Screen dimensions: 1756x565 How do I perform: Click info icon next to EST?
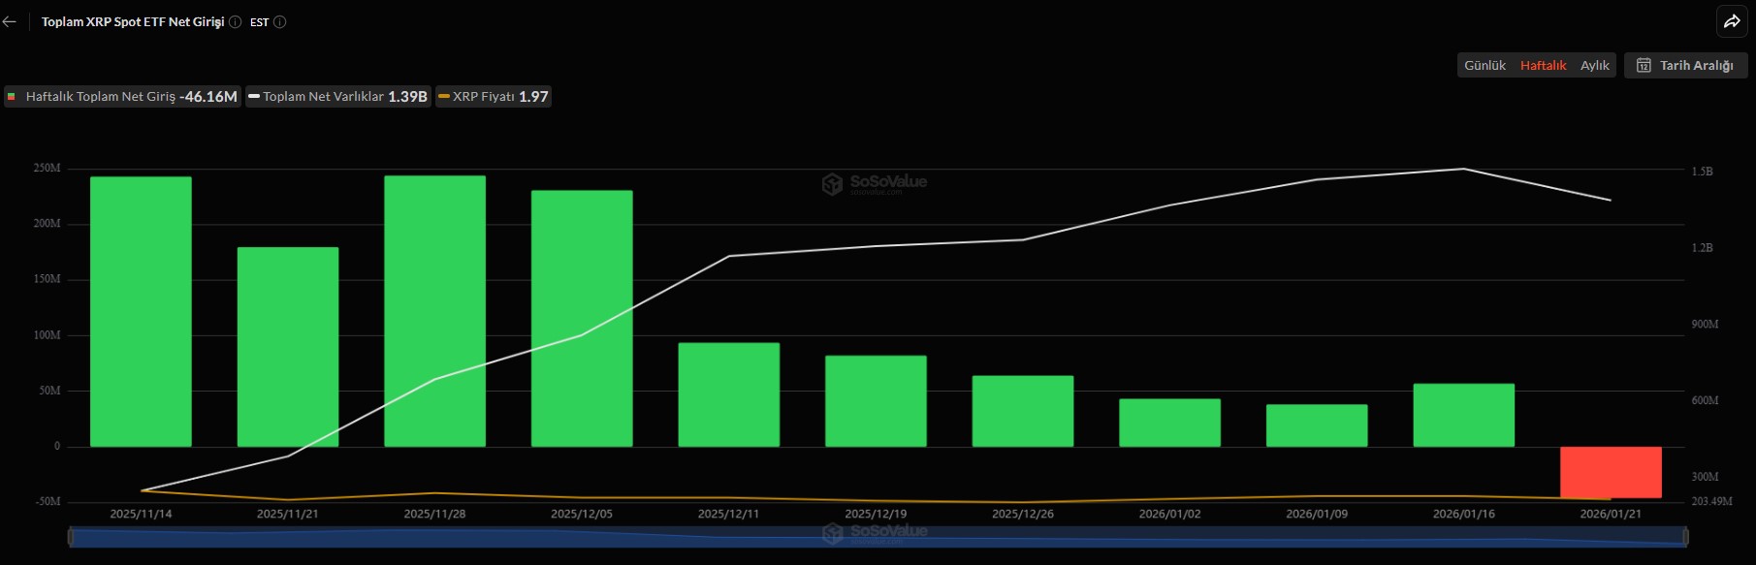[280, 21]
